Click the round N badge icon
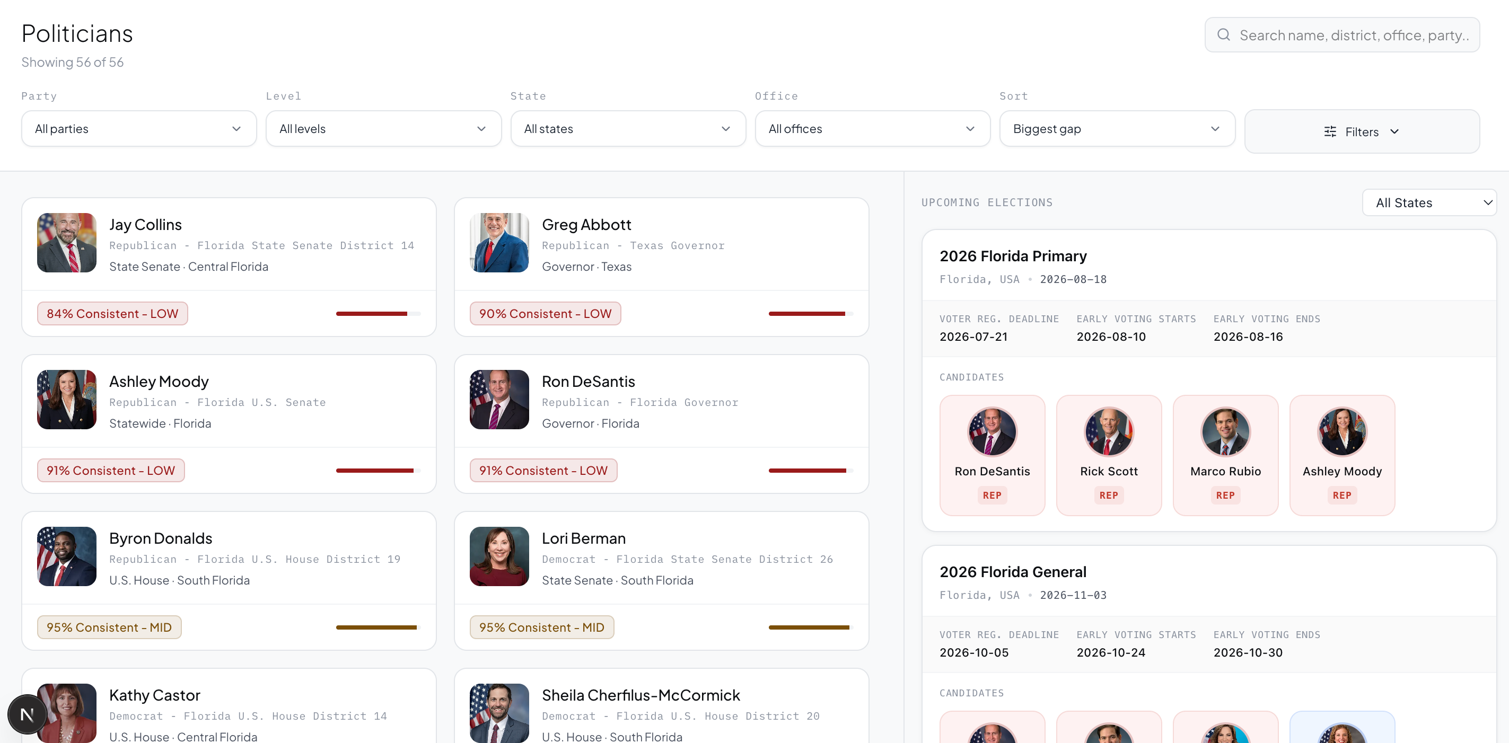1509x743 pixels. tap(27, 714)
